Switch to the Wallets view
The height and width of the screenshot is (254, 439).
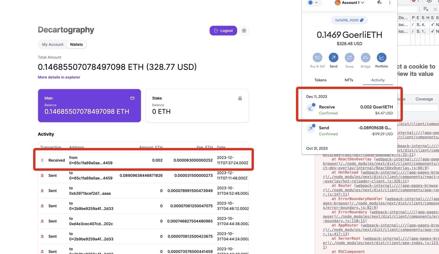pyautogui.click(x=76, y=44)
